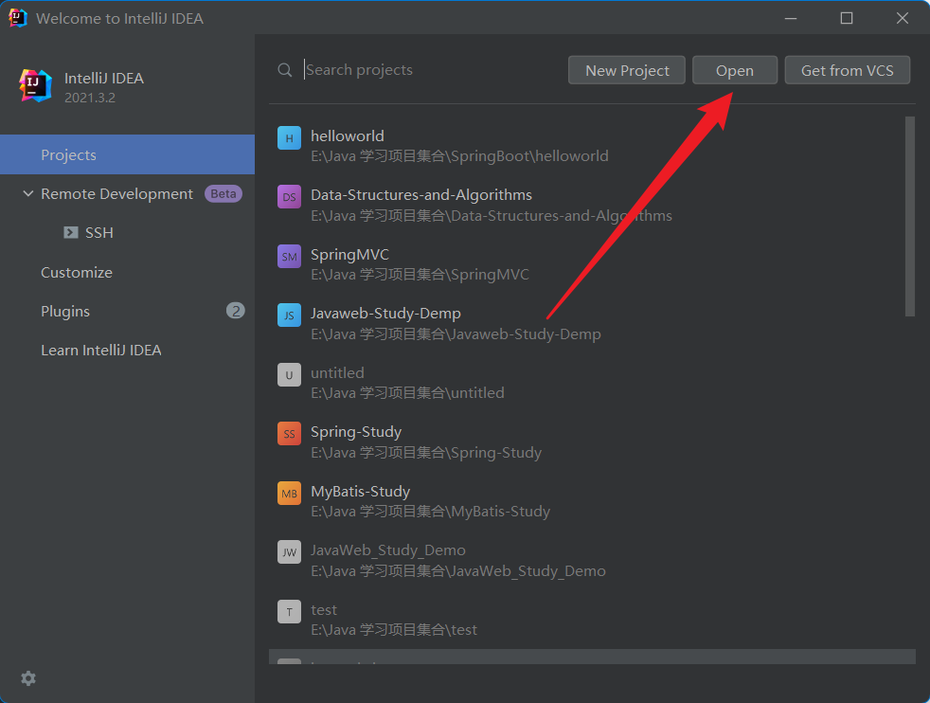The image size is (930, 703).
Task: Click the SpringMVC project SM icon
Action: tap(289, 256)
